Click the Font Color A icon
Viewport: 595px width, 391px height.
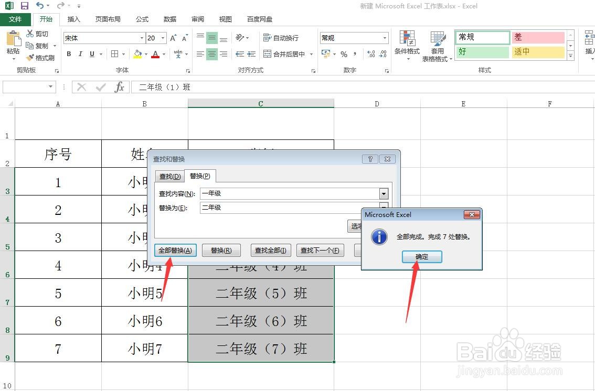pyautogui.click(x=156, y=54)
